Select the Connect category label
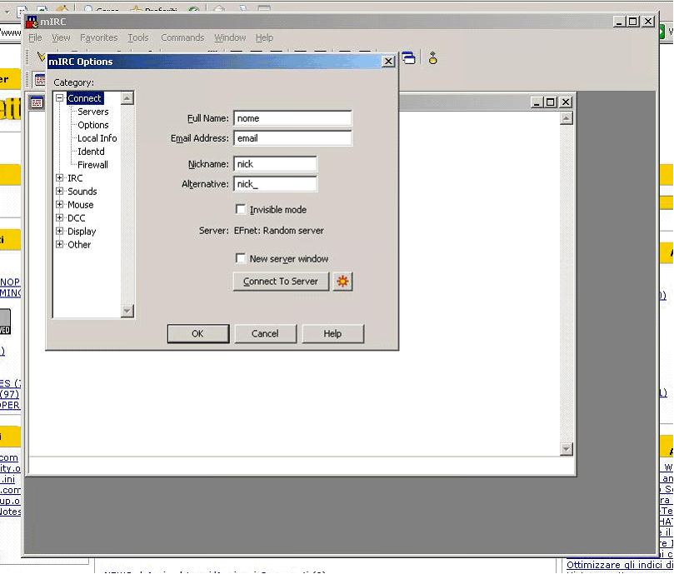The height and width of the screenshot is (574, 674). pos(85,98)
